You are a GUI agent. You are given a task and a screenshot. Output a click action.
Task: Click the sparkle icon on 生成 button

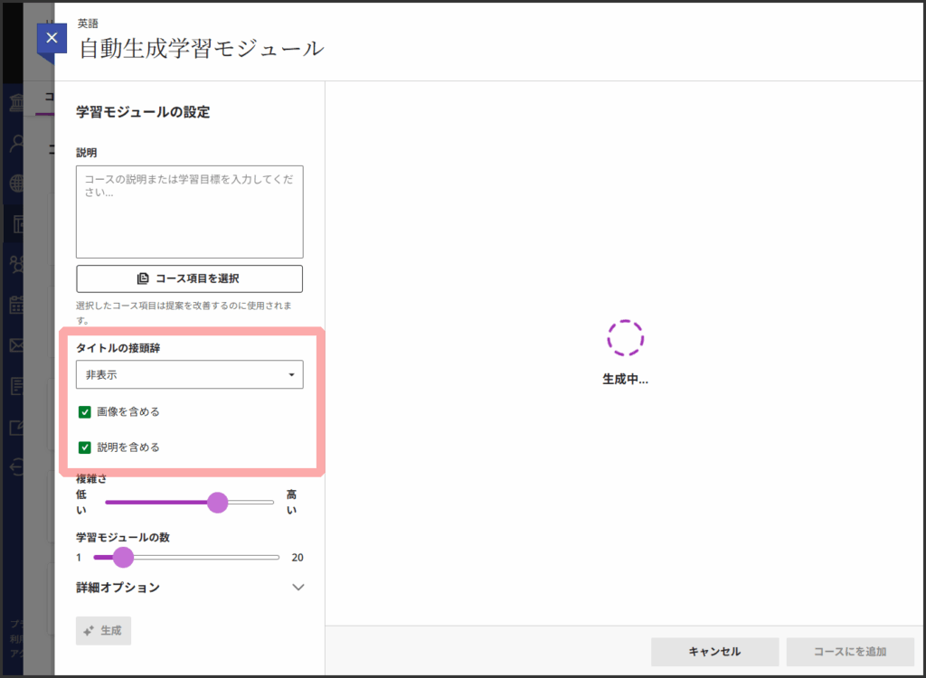(89, 631)
